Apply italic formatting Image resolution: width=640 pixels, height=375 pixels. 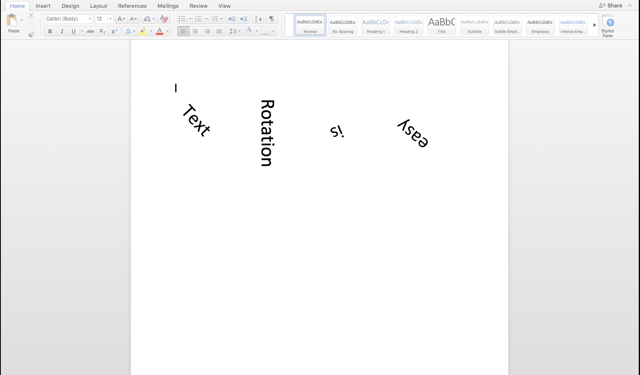[62, 31]
